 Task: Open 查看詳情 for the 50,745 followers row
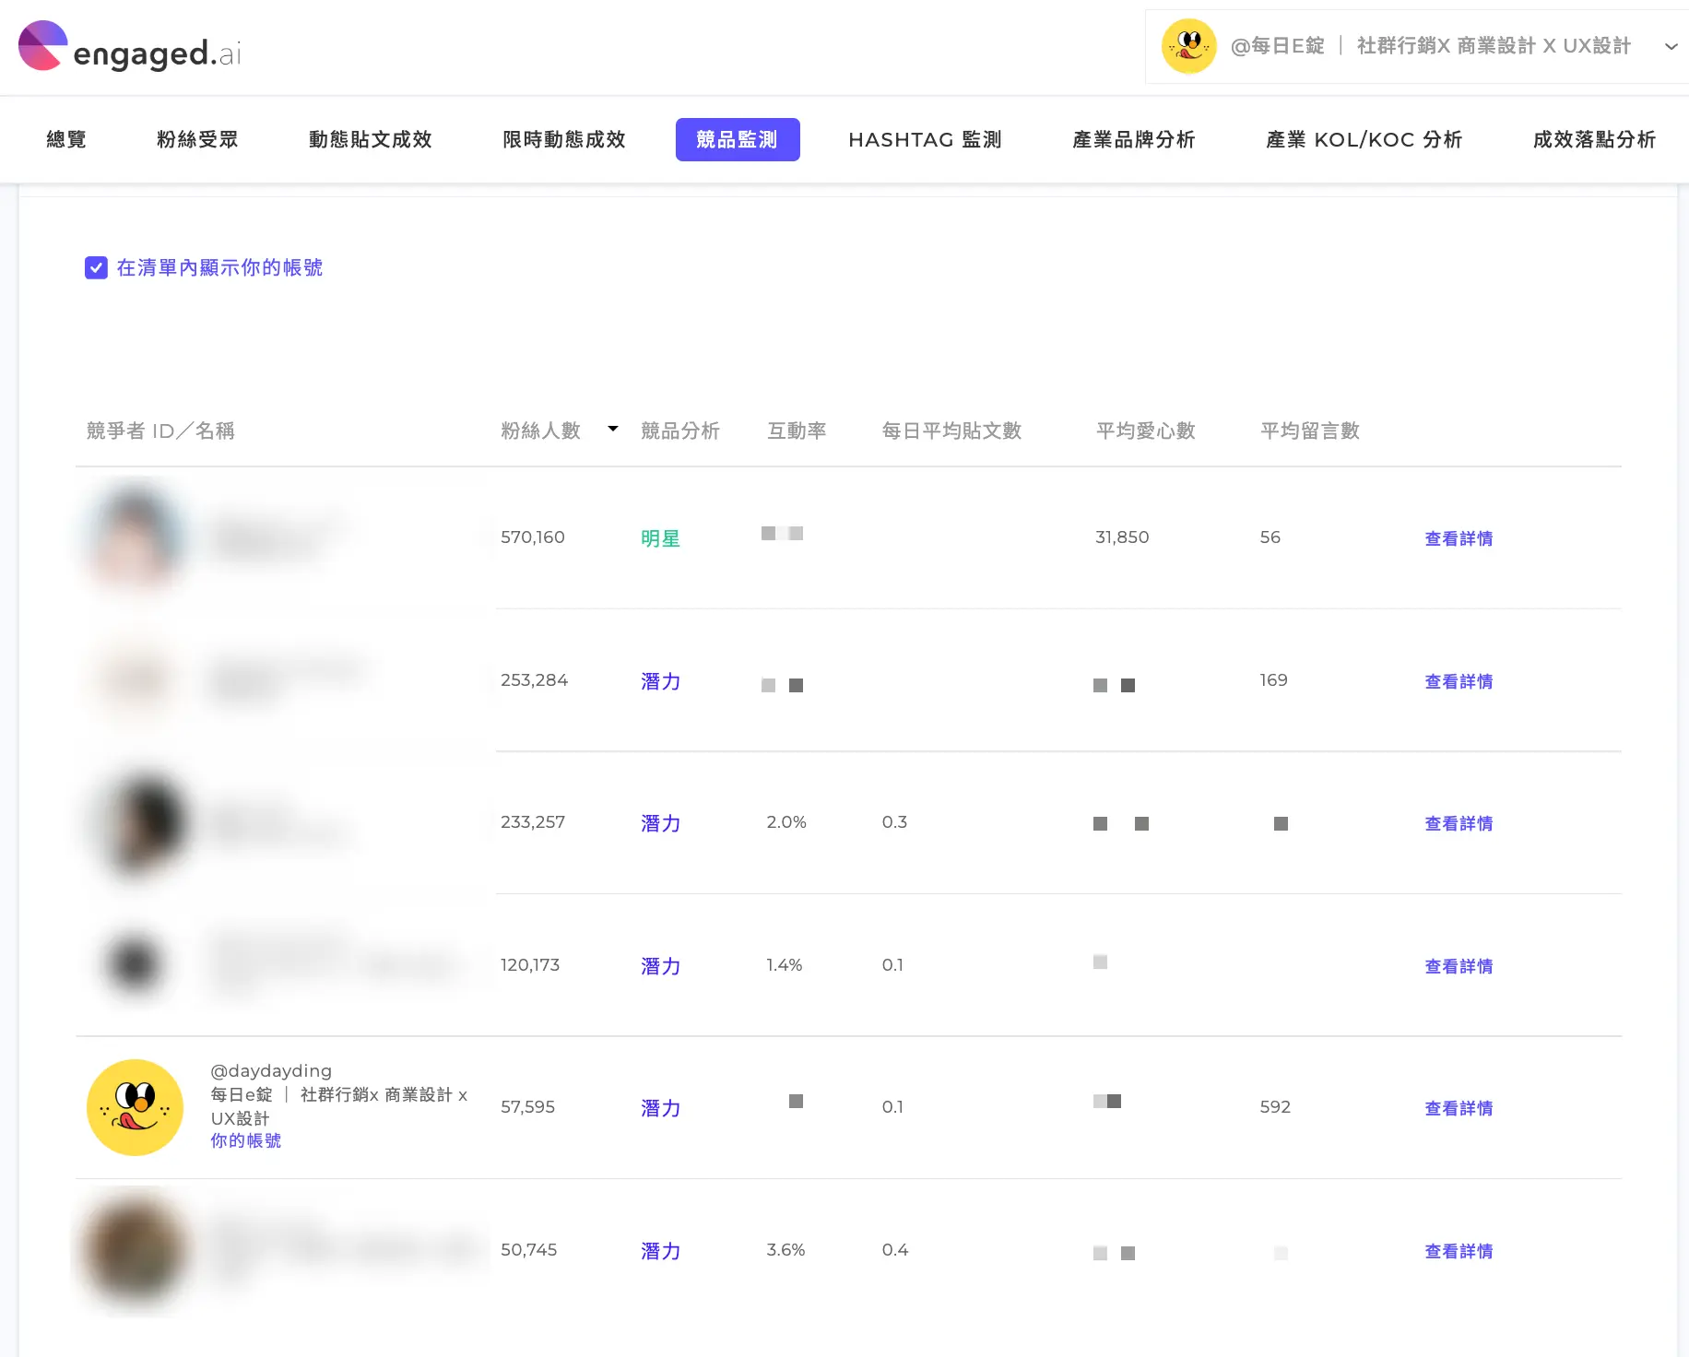click(1459, 1251)
